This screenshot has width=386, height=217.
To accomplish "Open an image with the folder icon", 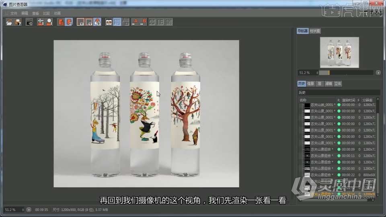I will (x=9, y=22).
